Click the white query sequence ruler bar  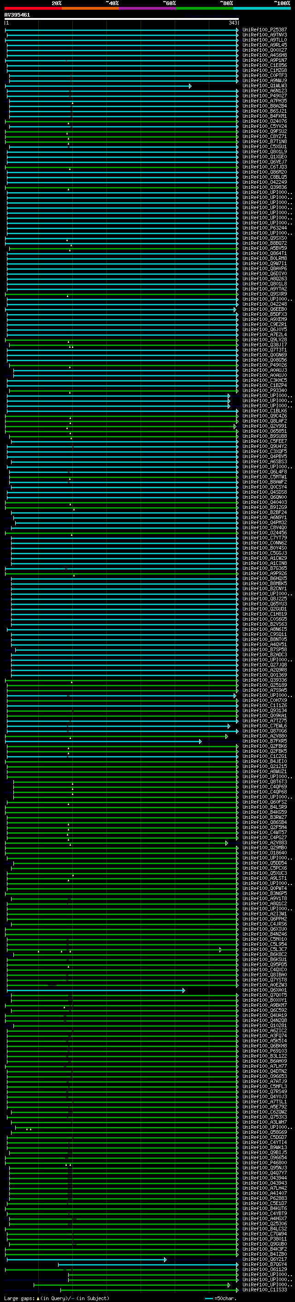(x=122, y=18)
